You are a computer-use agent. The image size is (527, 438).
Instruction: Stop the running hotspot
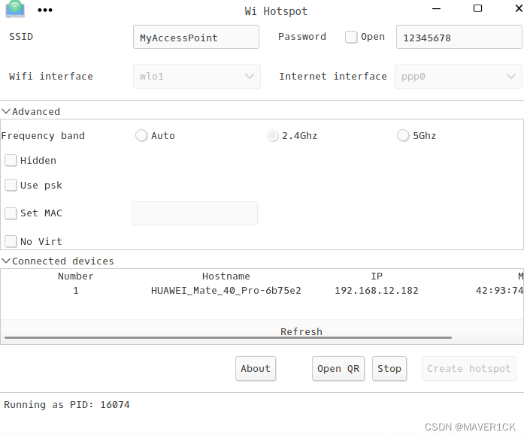tap(389, 368)
